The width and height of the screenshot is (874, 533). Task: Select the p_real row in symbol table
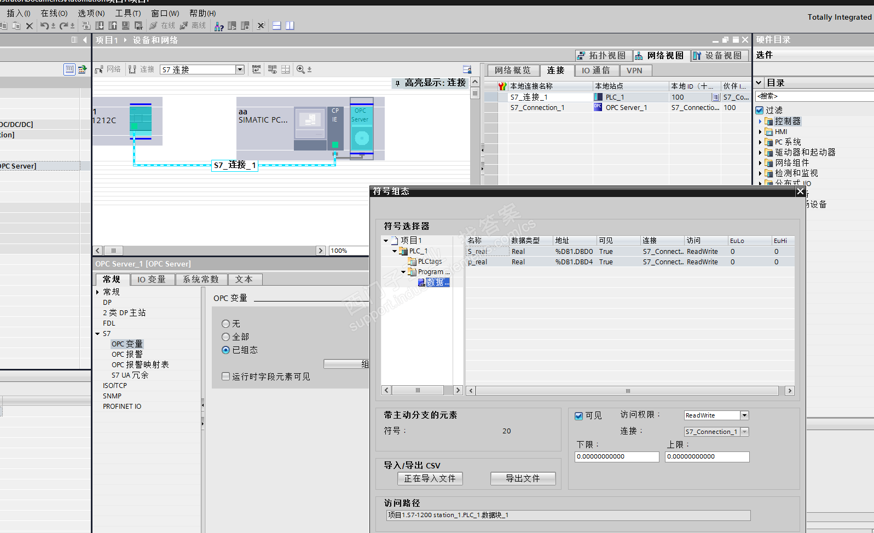[630, 262]
